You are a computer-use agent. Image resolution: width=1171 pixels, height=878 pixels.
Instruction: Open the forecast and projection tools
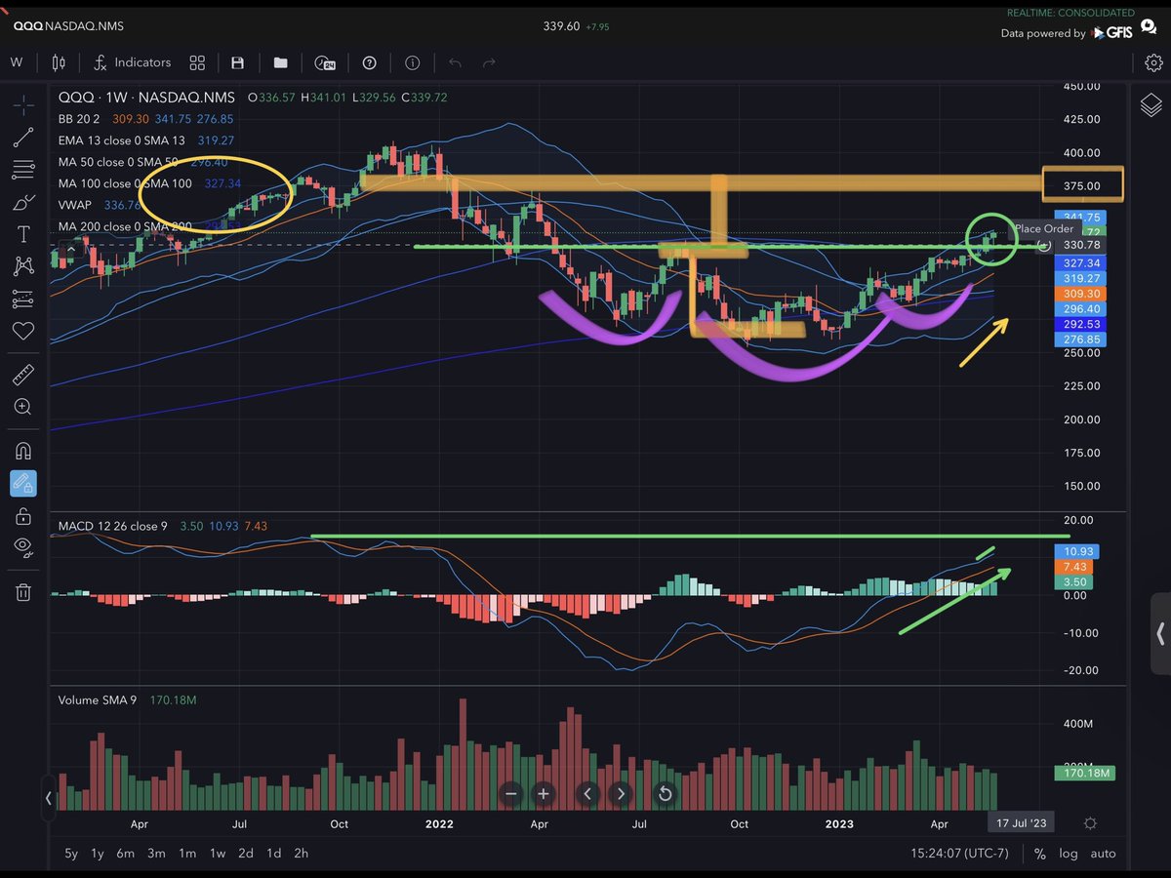tap(24, 298)
